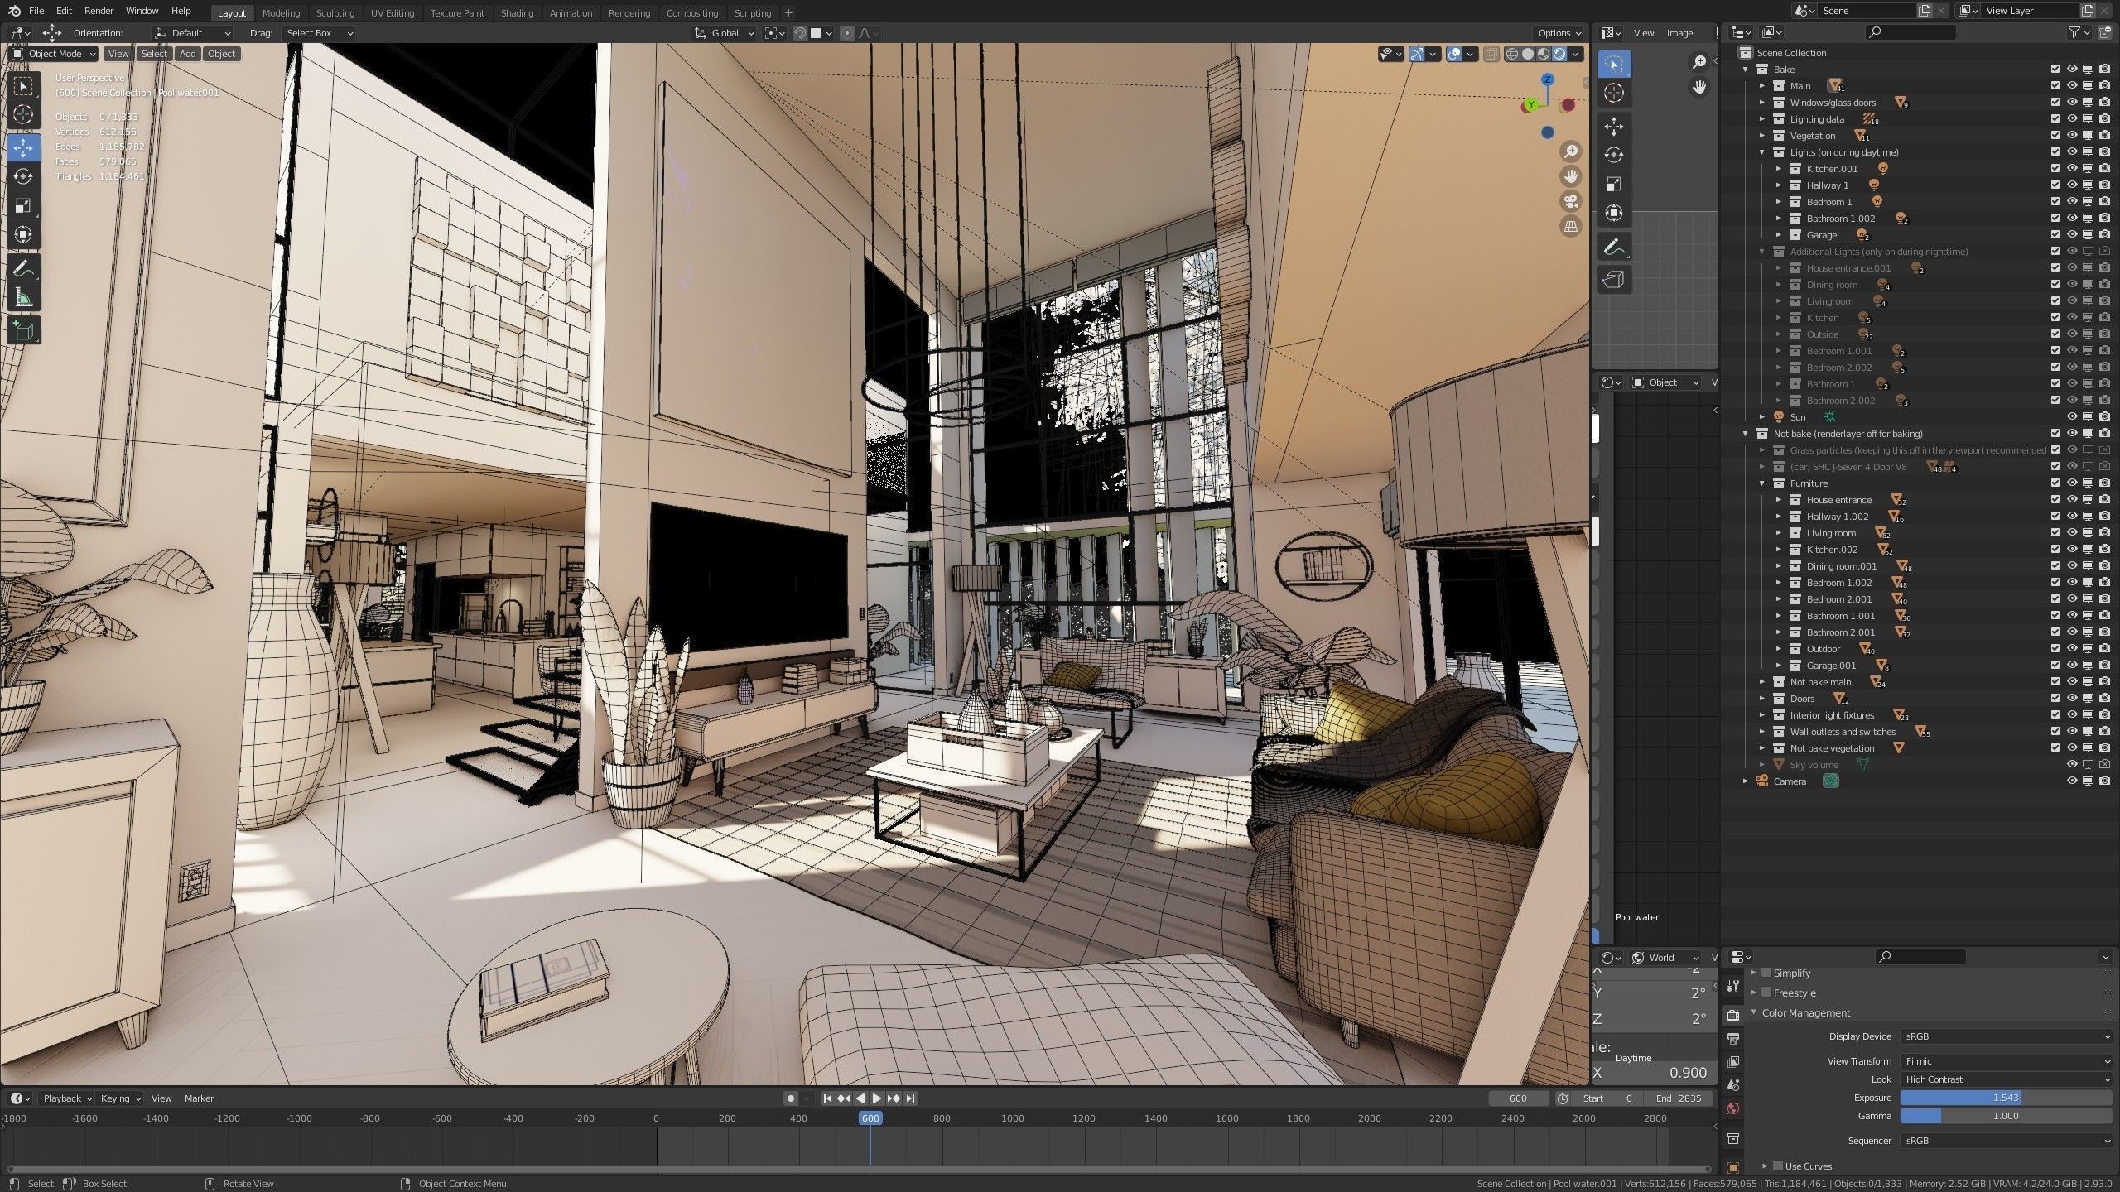Switch to the Compositing workspace tab
The width and height of the screenshot is (2120, 1192).
point(691,13)
